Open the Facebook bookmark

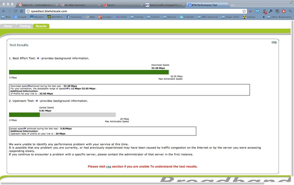[74, 17]
